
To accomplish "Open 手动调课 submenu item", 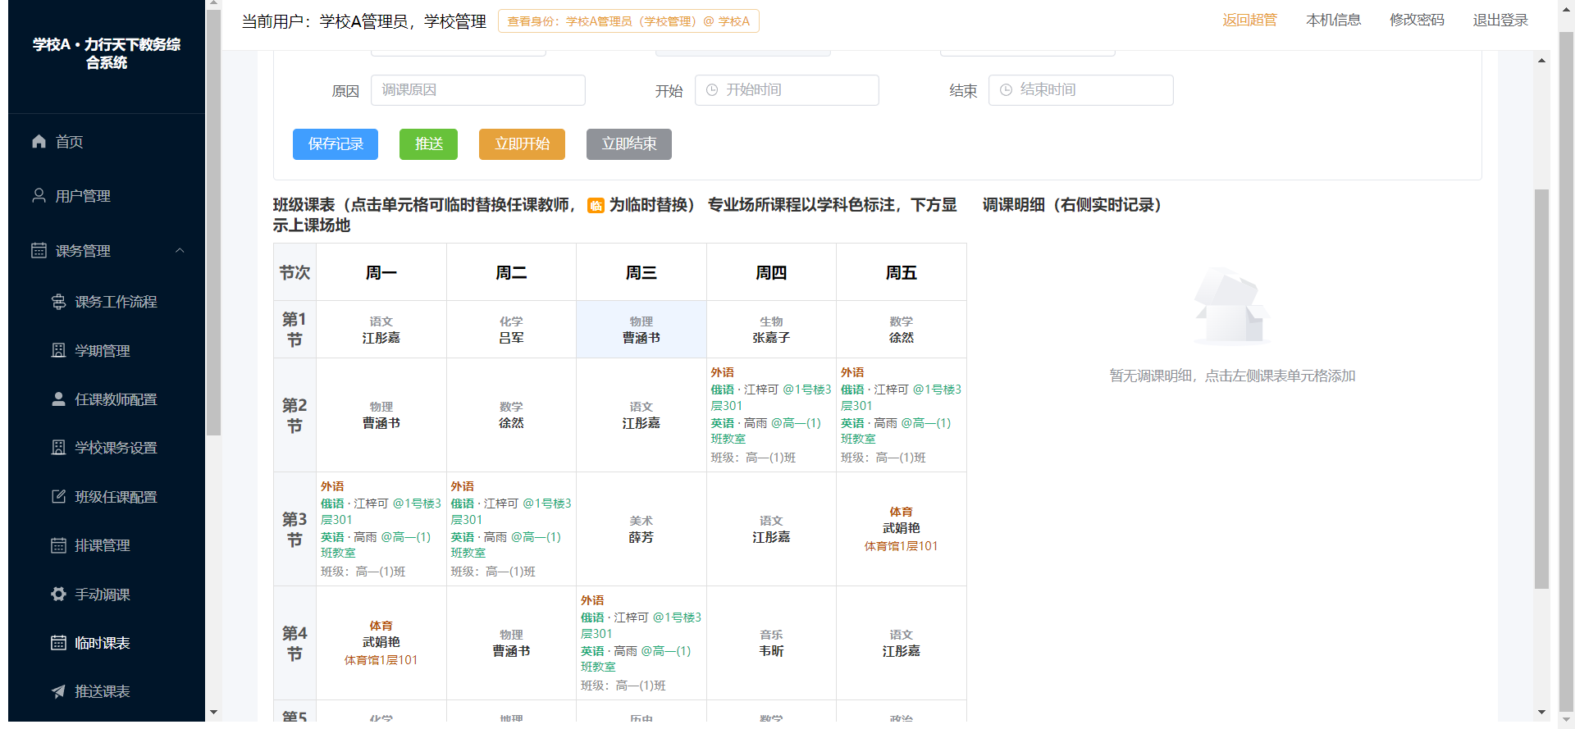I will [107, 594].
